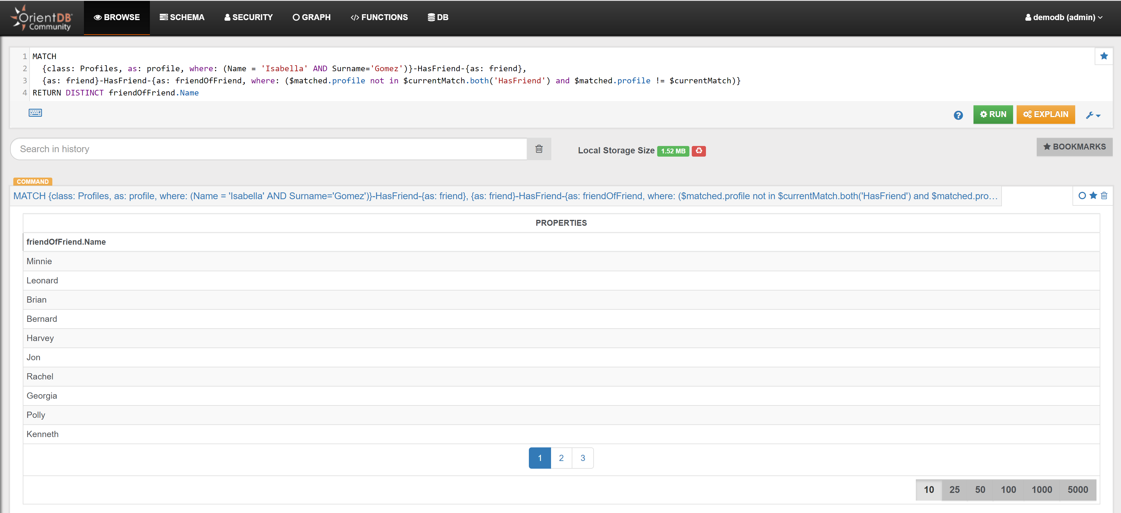Open the query help question mark icon

(958, 115)
